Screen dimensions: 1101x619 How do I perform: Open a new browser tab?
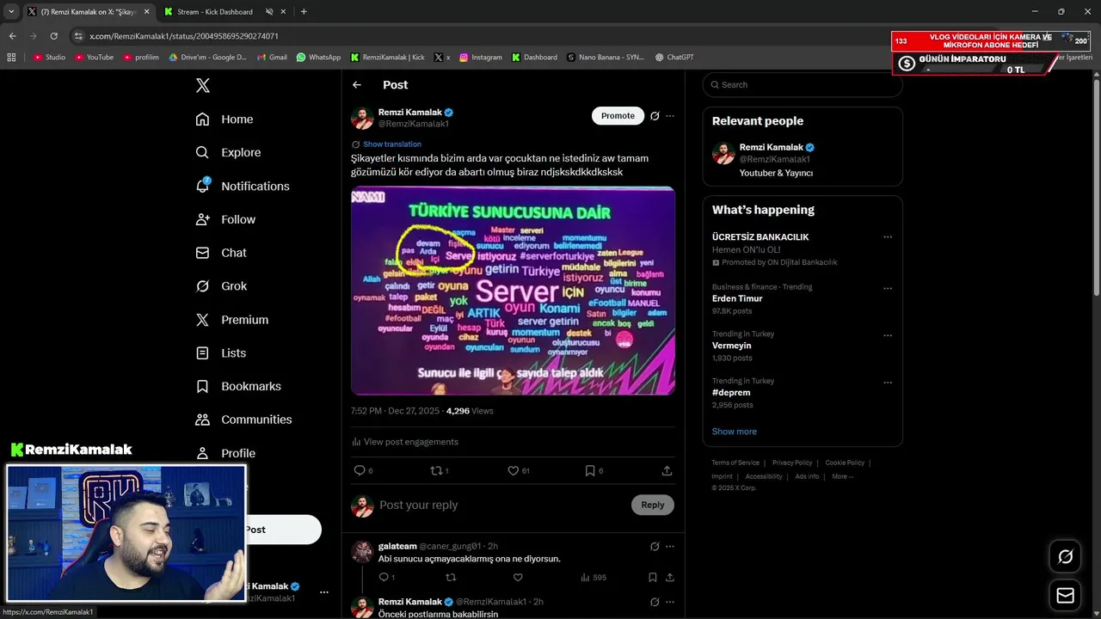304,12
